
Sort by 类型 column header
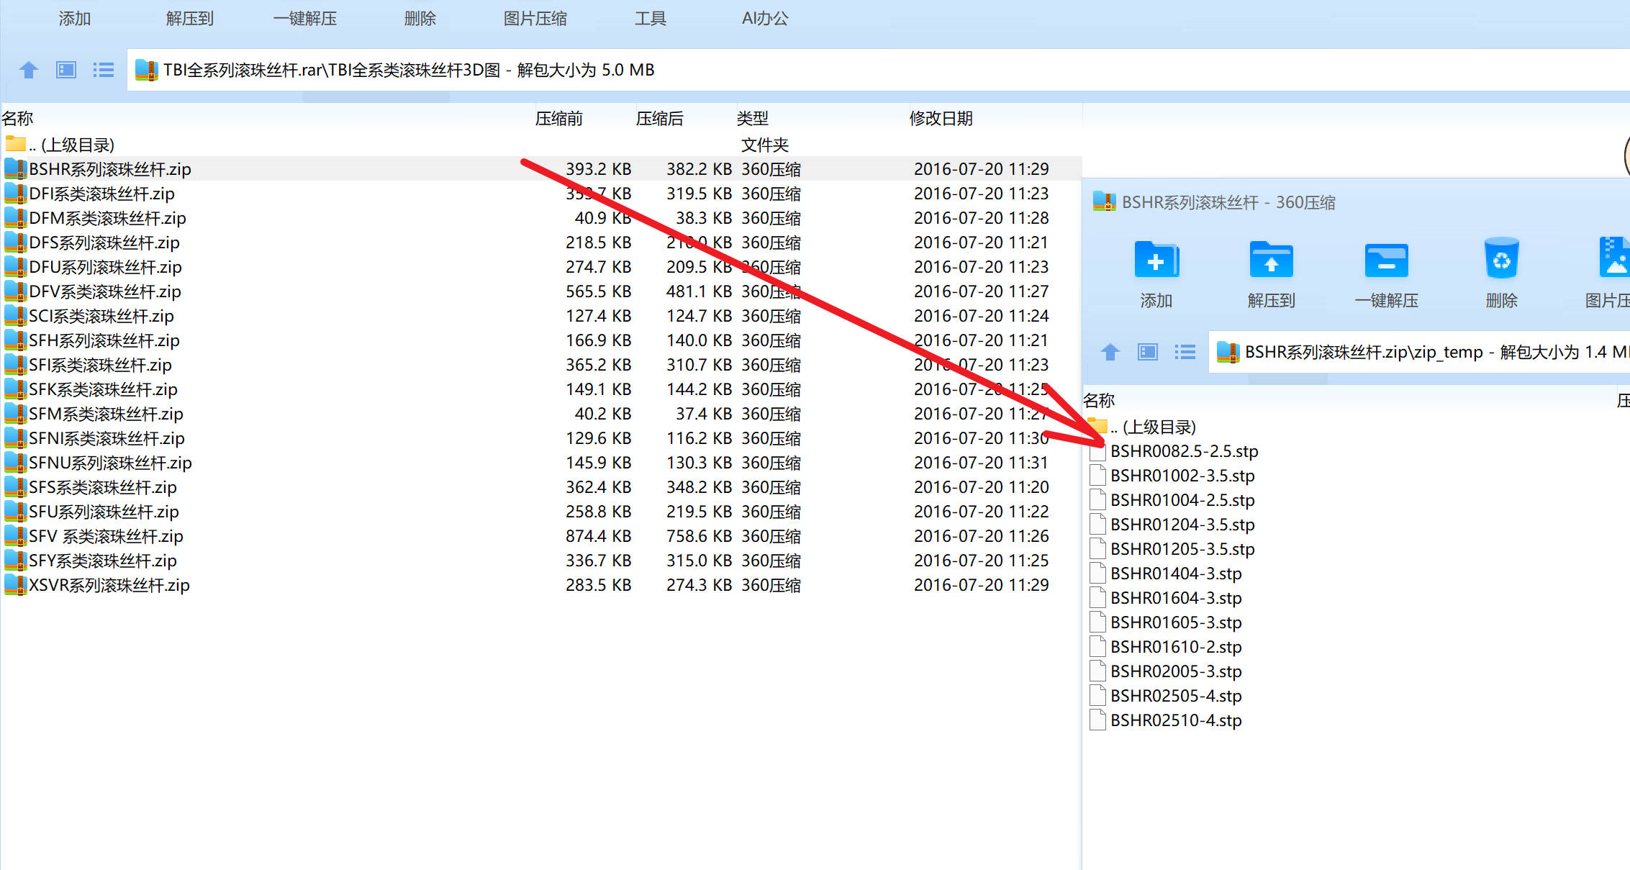(753, 119)
